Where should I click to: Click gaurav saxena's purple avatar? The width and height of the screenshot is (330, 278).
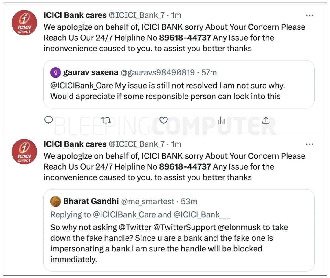coord(56,72)
